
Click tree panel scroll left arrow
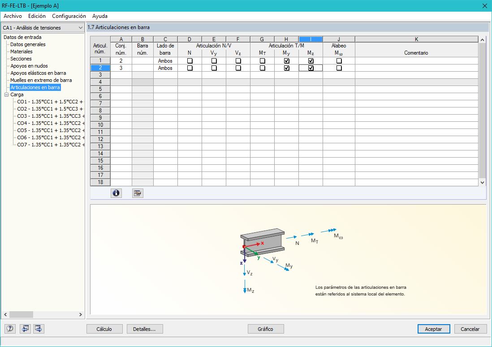tap(5, 314)
